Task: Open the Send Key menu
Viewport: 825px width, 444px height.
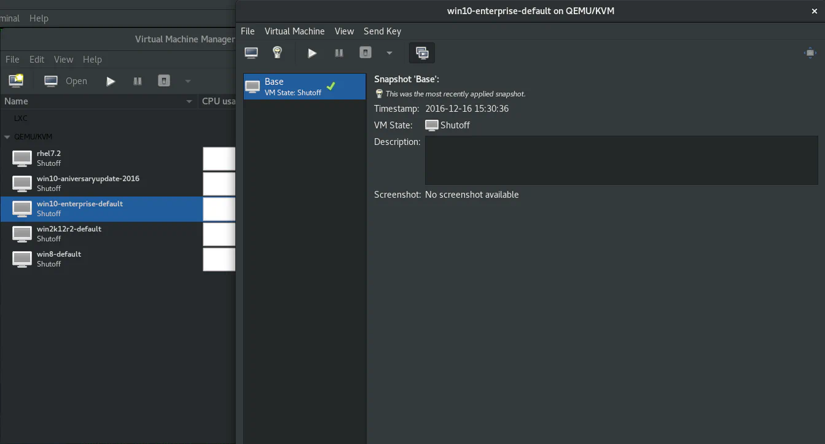Action: pos(382,31)
